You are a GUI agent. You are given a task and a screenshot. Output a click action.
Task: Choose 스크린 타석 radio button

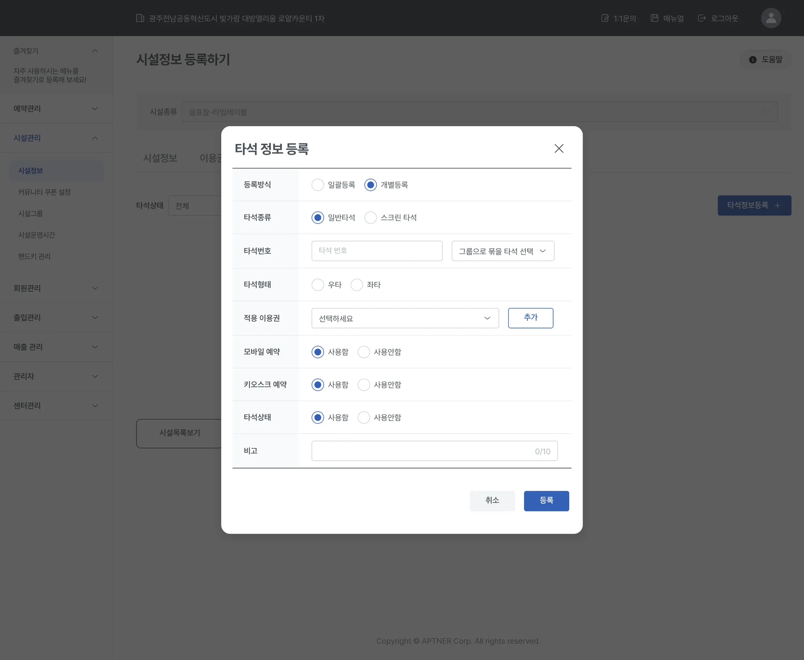click(371, 217)
